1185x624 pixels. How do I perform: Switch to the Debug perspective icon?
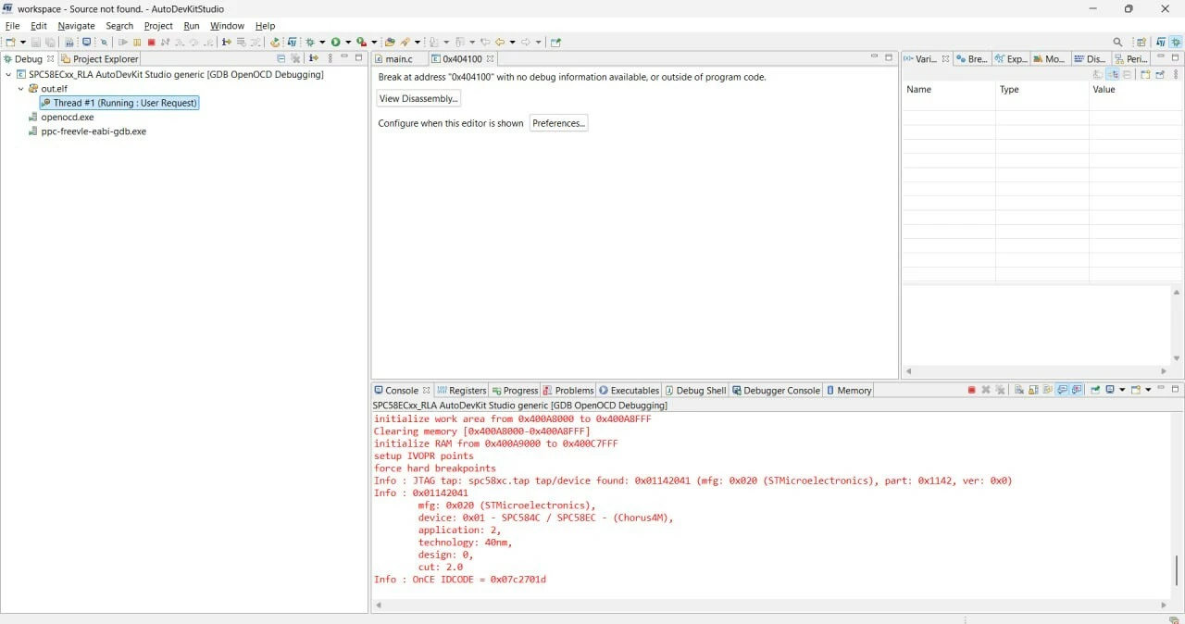pos(1176,42)
